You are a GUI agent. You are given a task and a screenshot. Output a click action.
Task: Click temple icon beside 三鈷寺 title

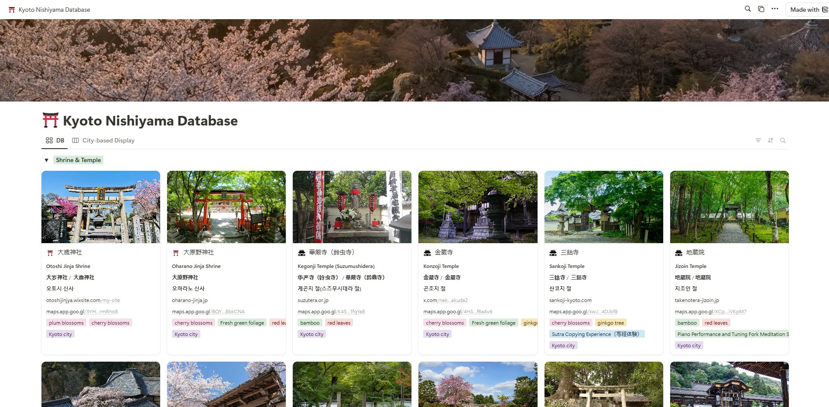553,253
